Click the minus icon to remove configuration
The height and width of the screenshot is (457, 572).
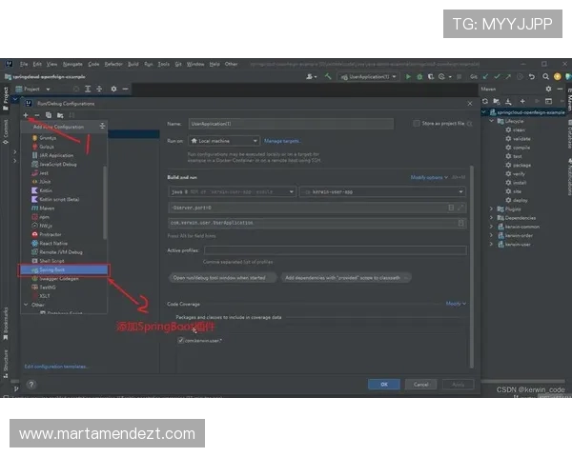[36, 114]
